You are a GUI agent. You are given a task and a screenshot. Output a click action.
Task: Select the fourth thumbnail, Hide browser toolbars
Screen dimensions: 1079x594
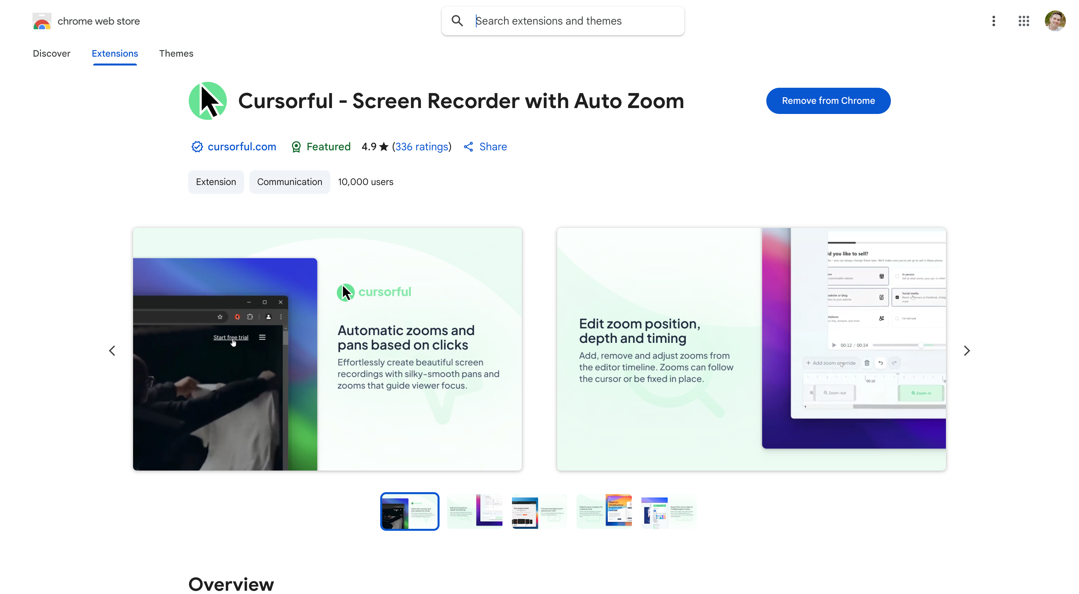(604, 511)
